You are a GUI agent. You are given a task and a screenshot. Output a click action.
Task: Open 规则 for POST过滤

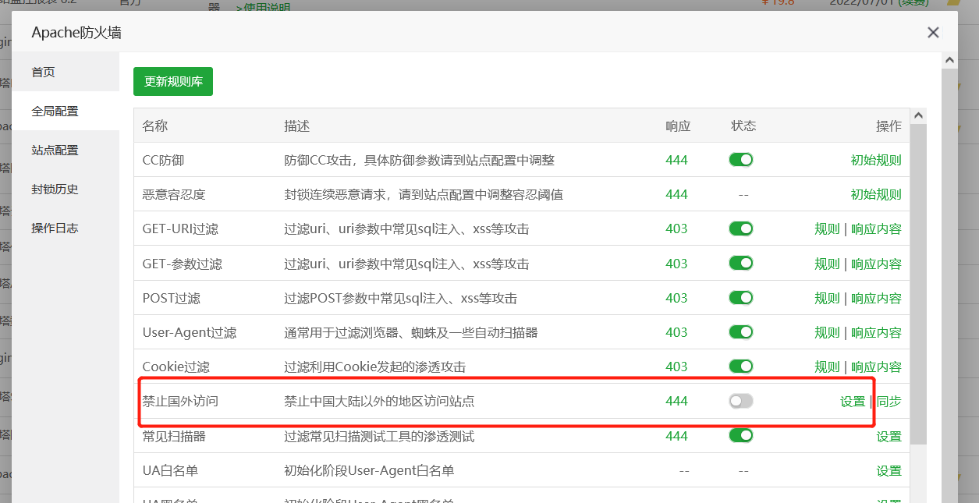pyautogui.click(x=827, y=298)
